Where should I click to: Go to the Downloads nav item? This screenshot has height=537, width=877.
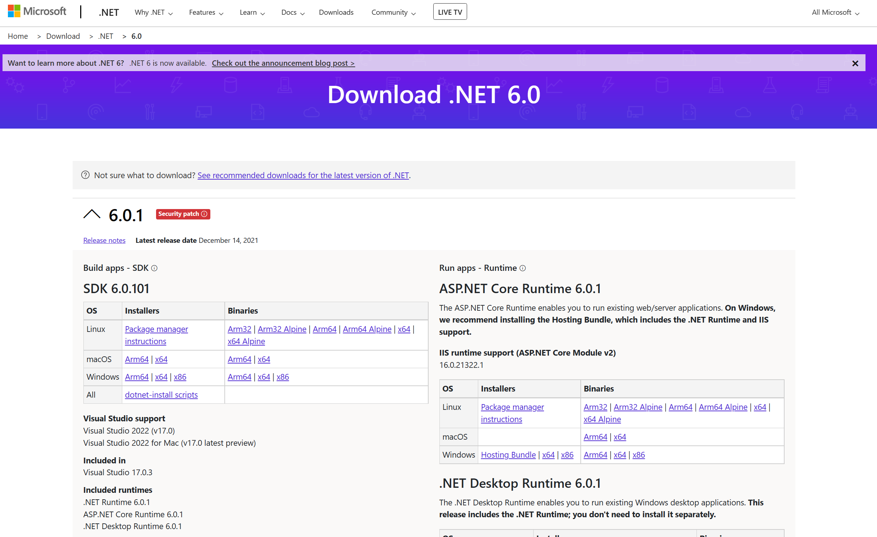(336, 13)
